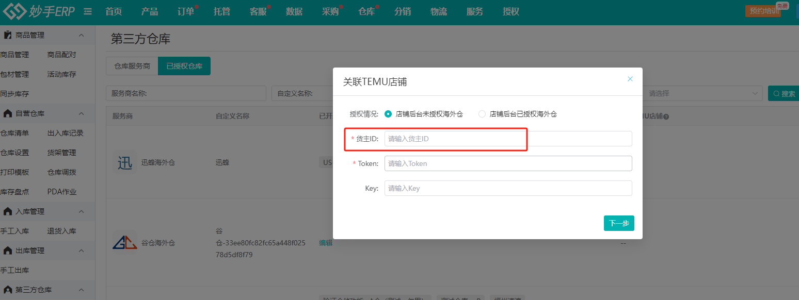This screenshot has height=300, width=799.
Task: Click the 下一步 button
Action: (619, 223)
